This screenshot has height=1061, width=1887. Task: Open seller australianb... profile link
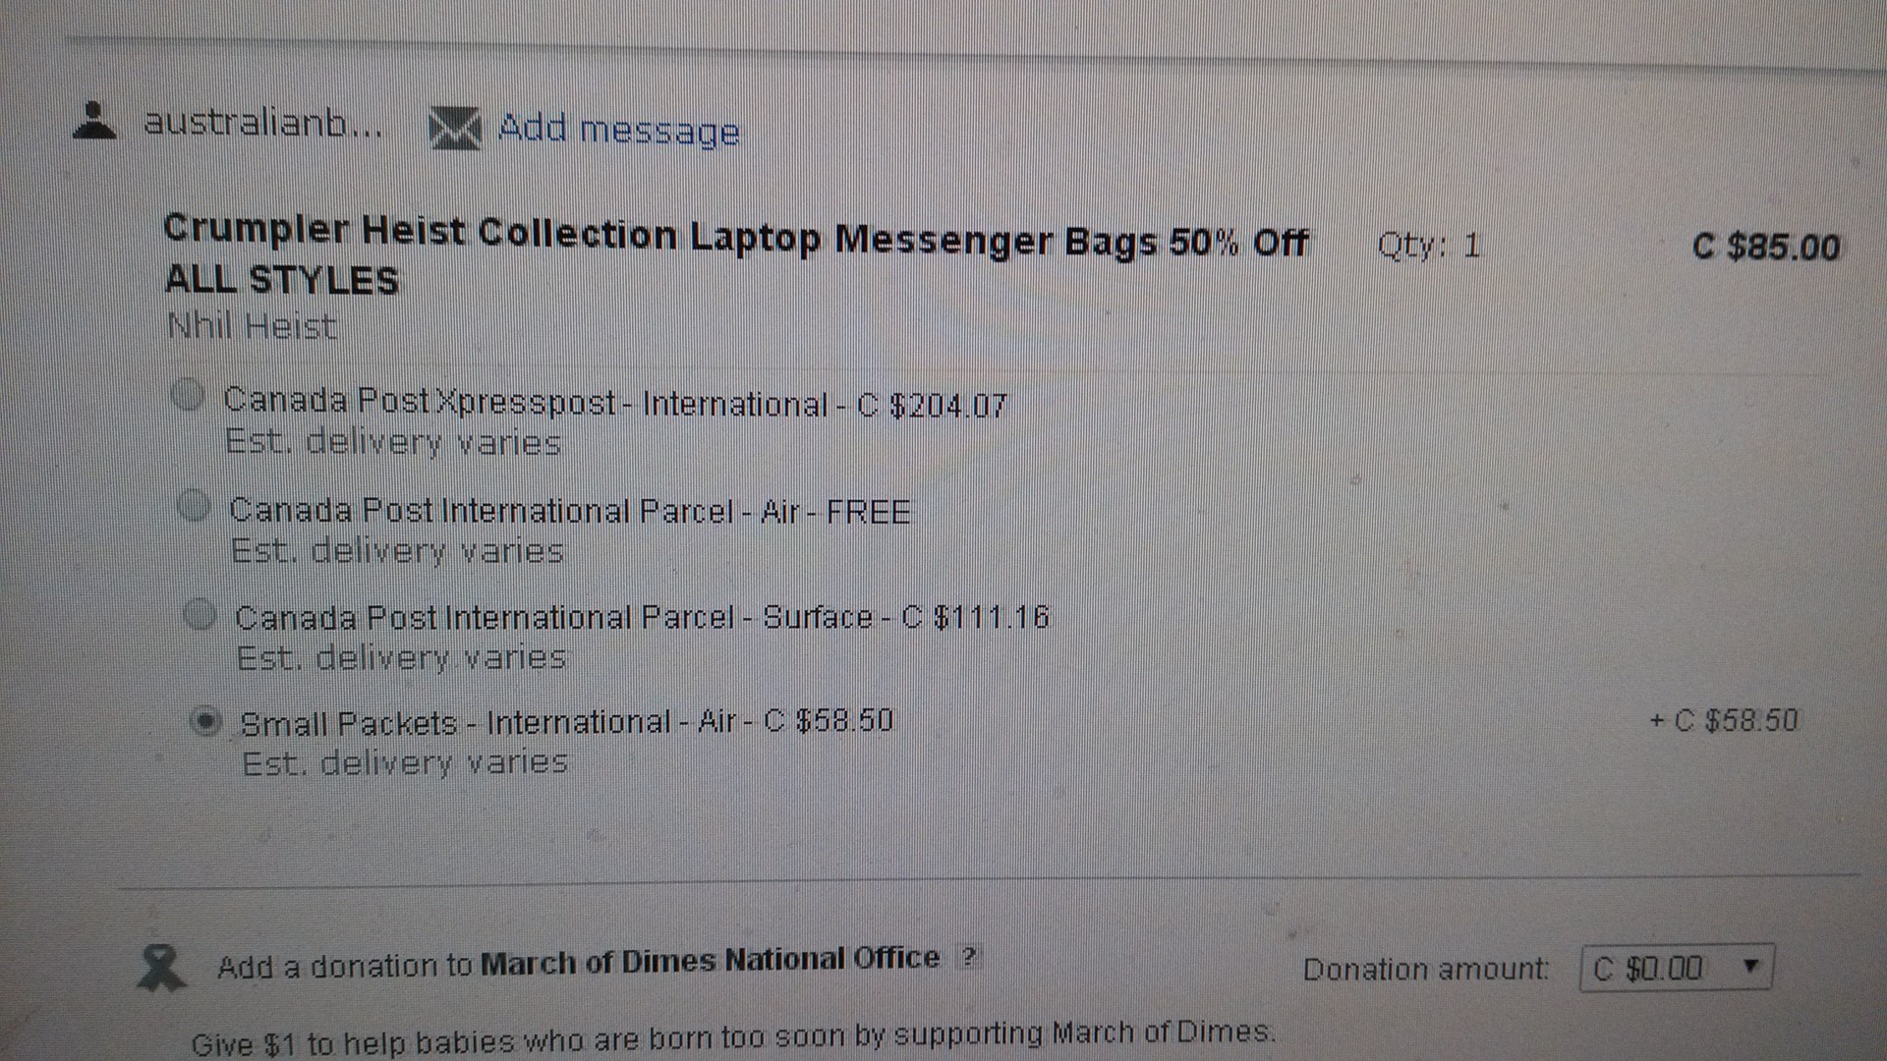[x=262, y=122]
